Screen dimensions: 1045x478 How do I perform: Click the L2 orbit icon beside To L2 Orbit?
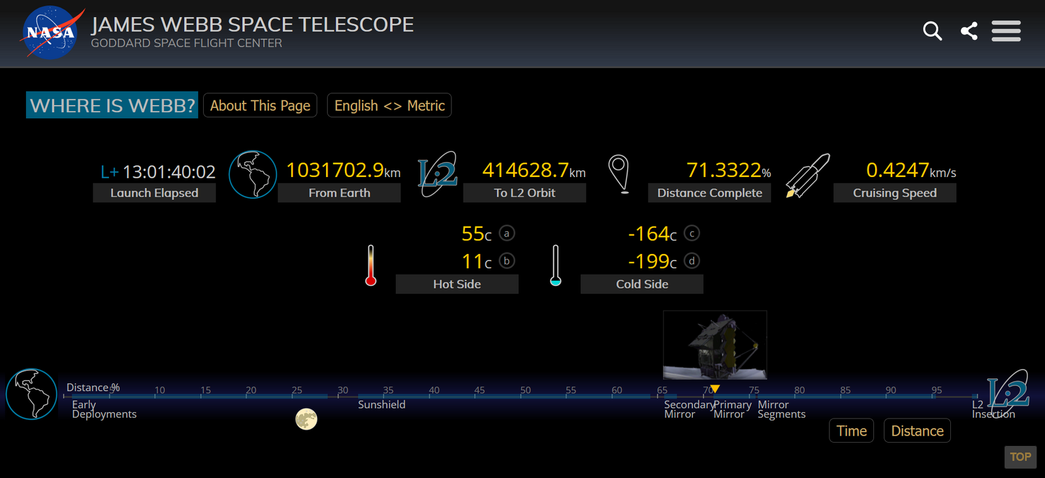(x=438, y=174)
